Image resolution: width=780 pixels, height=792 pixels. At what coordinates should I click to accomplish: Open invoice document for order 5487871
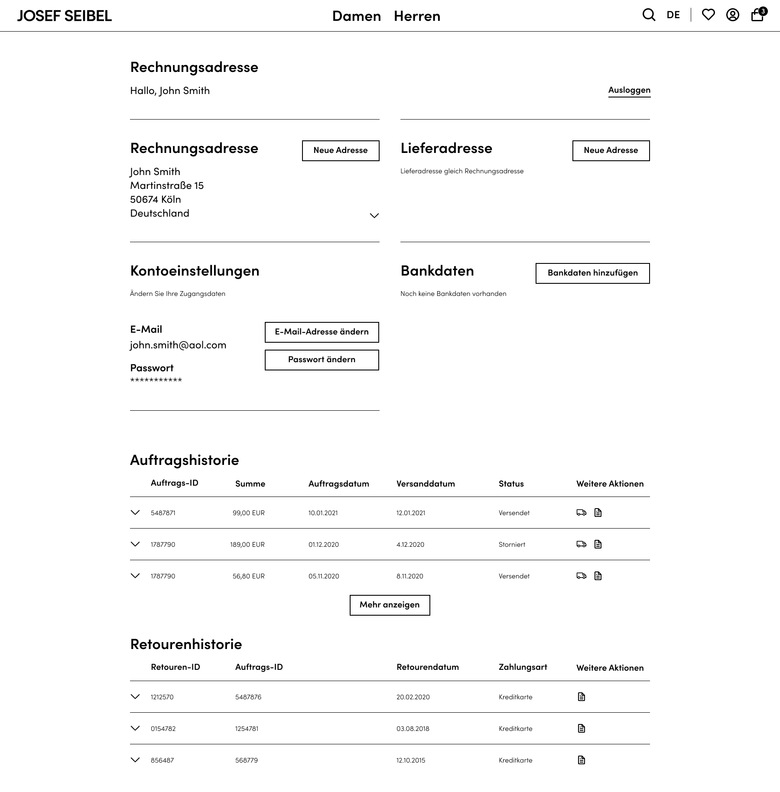[x=598, y=513]
